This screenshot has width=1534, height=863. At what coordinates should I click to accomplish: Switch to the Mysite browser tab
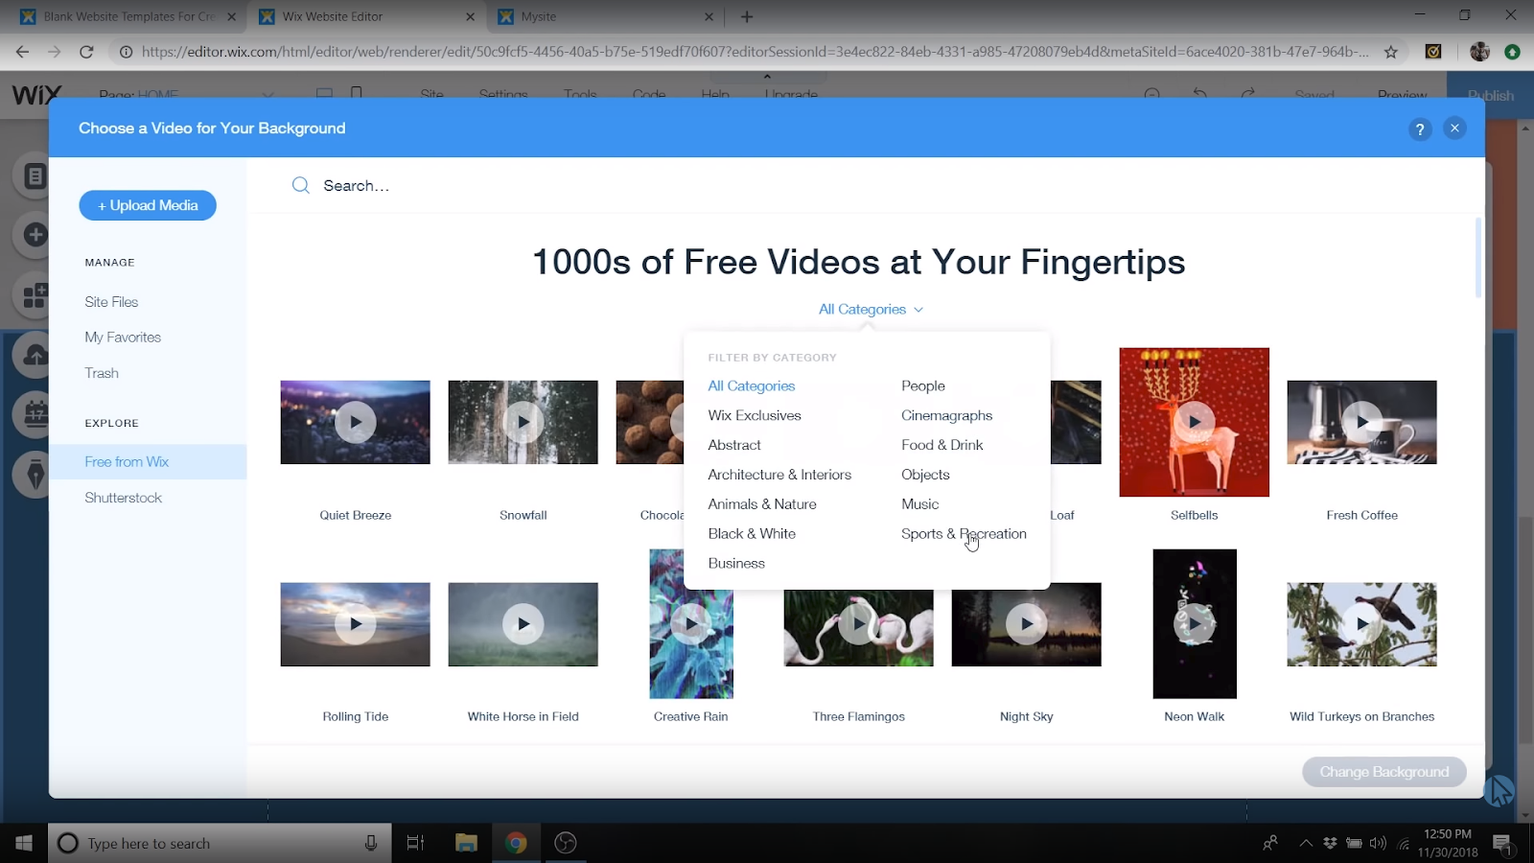tap(604, 16)
